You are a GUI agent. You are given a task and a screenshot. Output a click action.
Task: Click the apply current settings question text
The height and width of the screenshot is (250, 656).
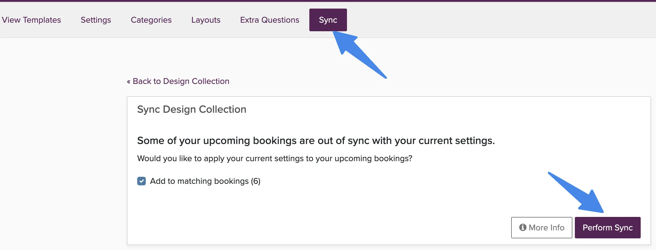pos(275,158)
